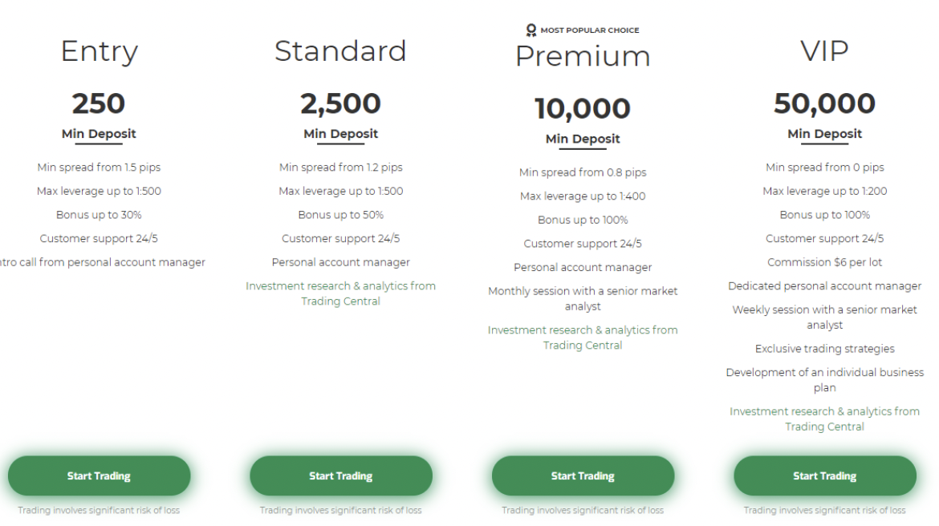This screenshot has height=526, width=939.
Task: Select the Premium plan heading
Action: coord(583,56)
